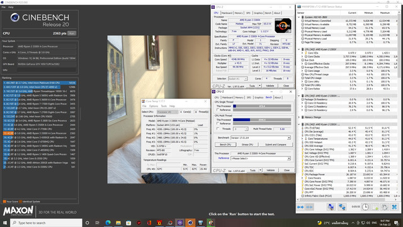The image size is (403, 227).
Task: Open the action center notification icon
Action: [x=397, y=223]
